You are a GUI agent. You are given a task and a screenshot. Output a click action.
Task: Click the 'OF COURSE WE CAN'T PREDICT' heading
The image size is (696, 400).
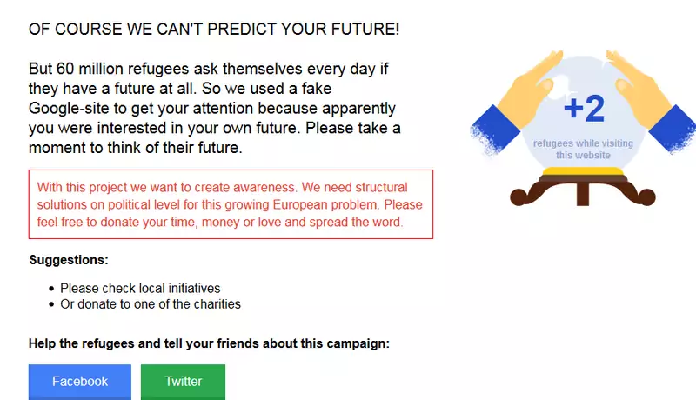(214, 30)
